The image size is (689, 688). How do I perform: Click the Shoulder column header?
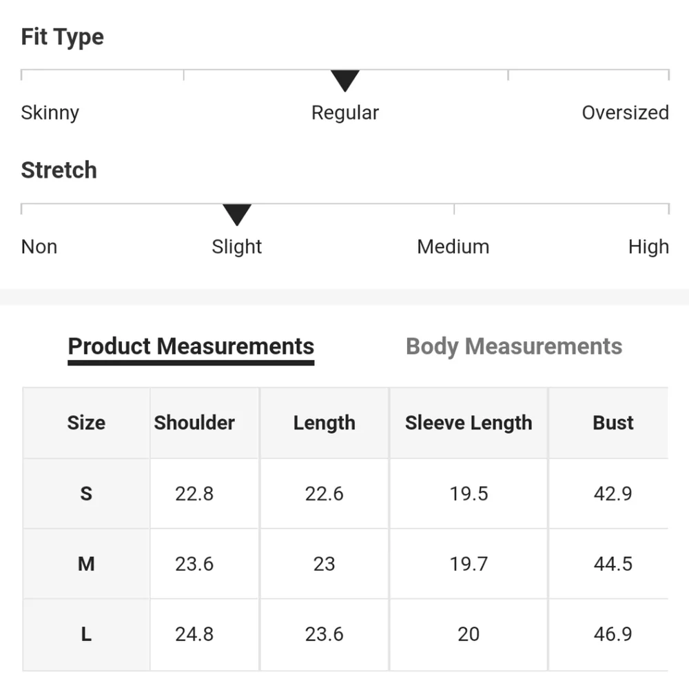tap(194, 423)
